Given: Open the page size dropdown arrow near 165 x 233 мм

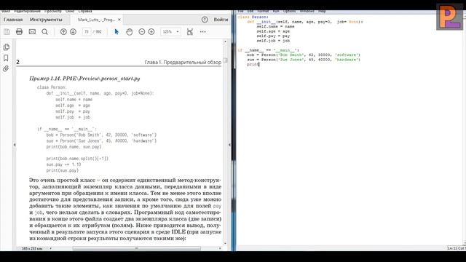Looking at the screenshot, I should (50, 248).
